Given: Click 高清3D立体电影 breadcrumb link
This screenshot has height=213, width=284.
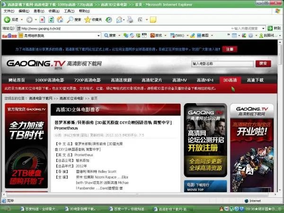Looking at the screenshot, I should tap(71, 98).
